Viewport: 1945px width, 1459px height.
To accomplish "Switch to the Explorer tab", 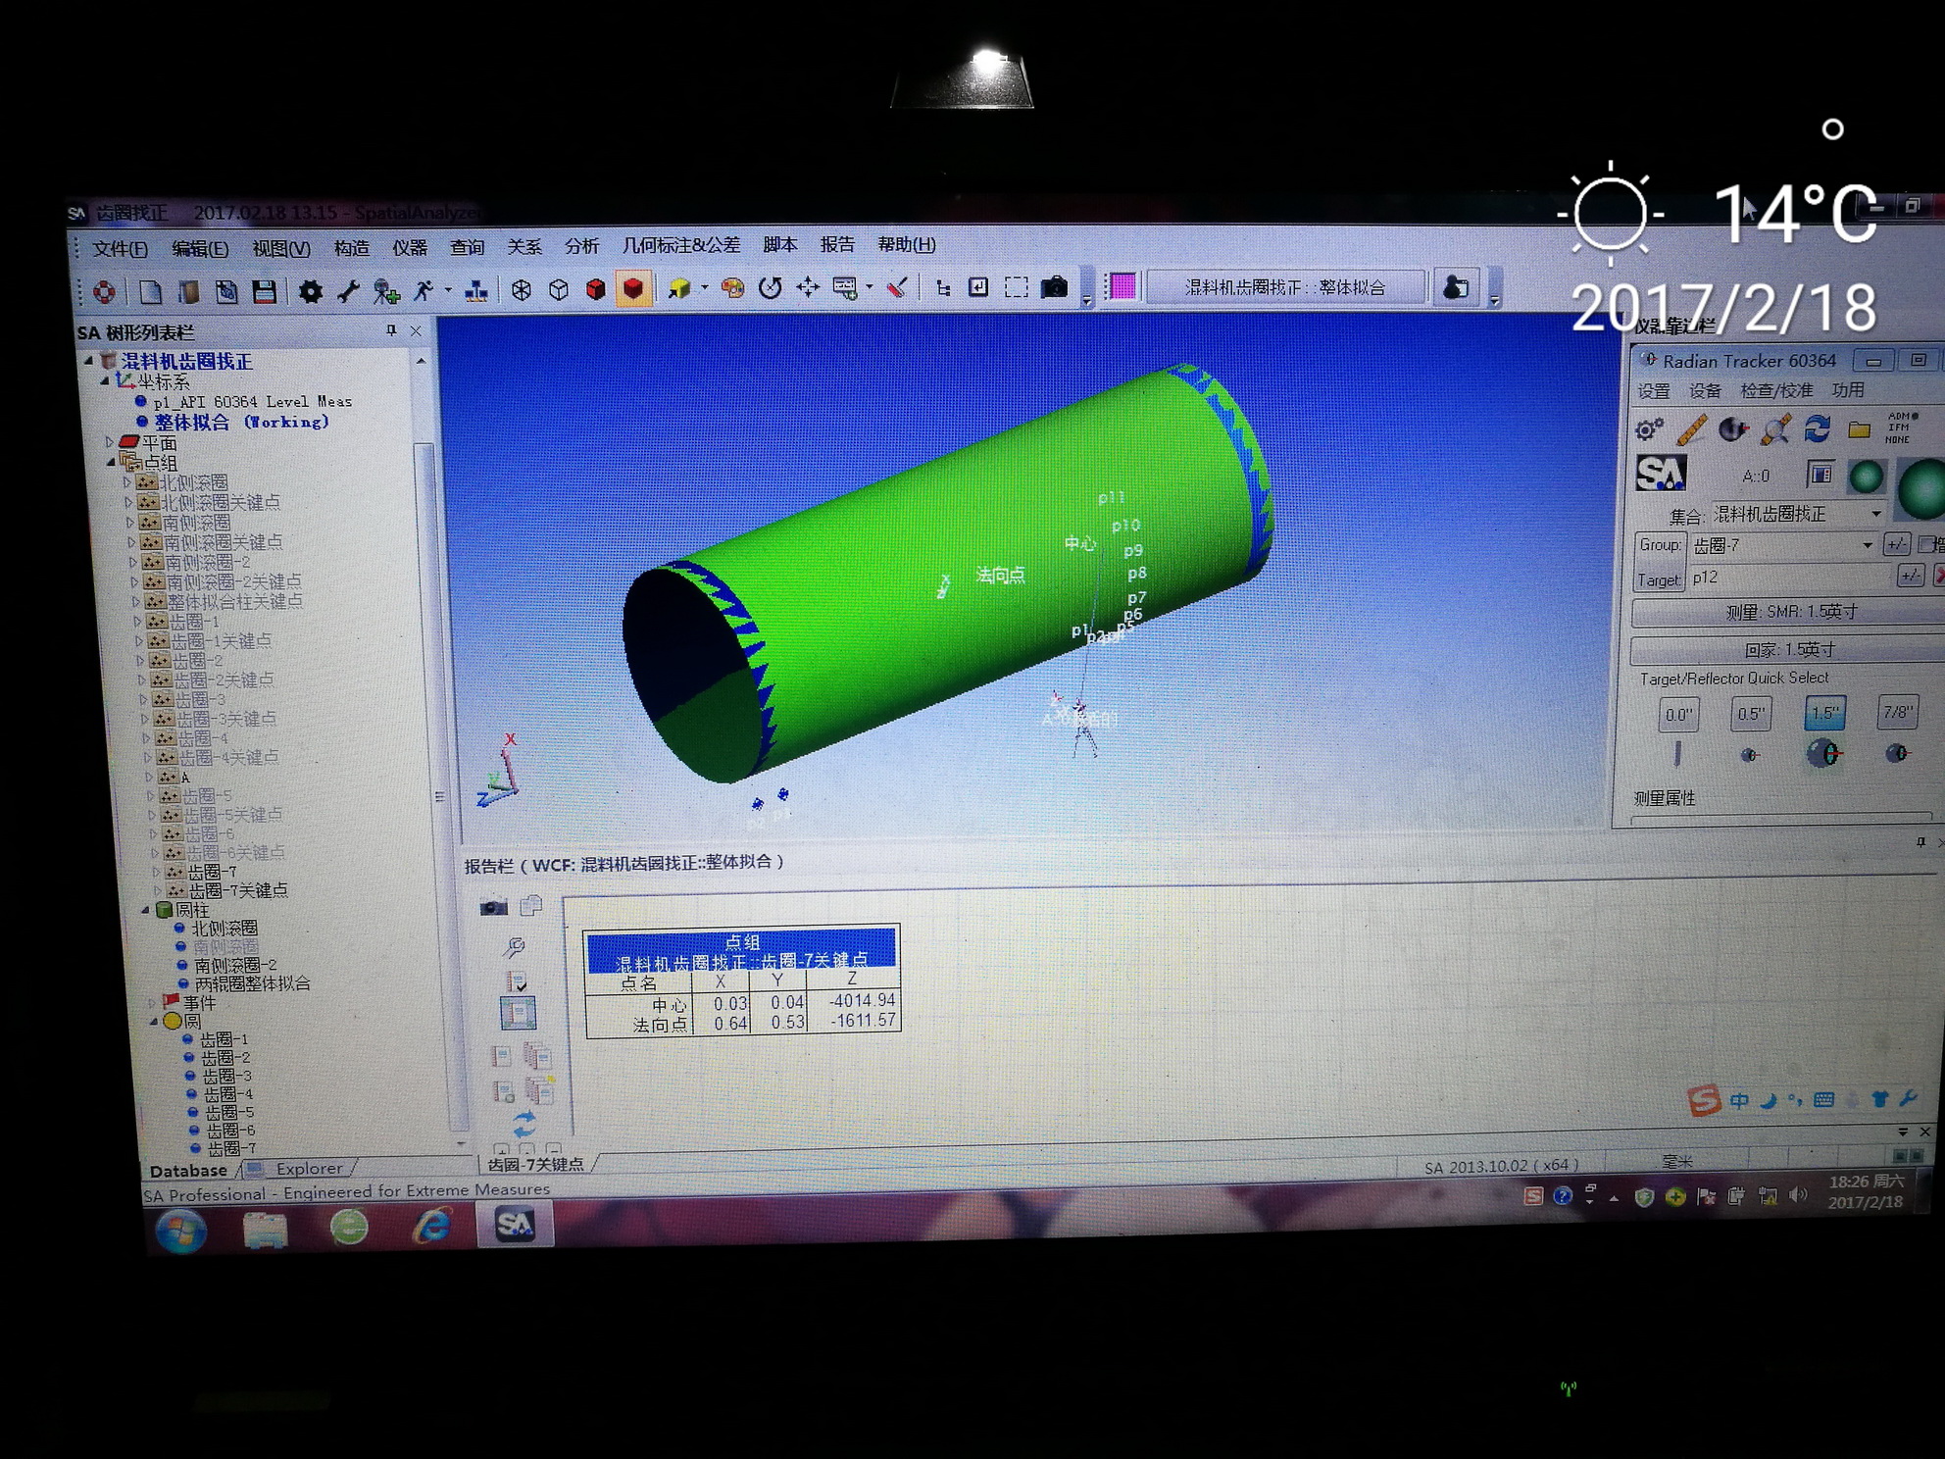I will (x=309, y=1168).
